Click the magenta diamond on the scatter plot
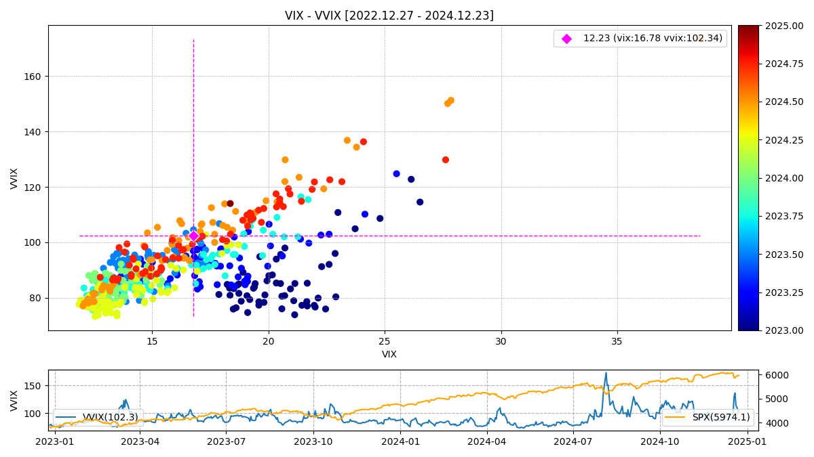 (x=193, y=236)
